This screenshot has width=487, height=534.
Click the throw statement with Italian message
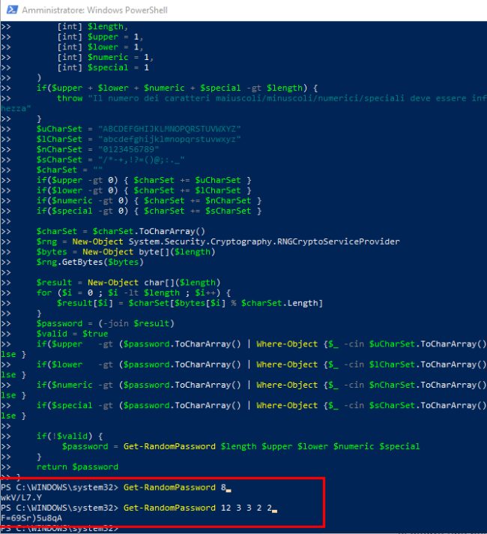271,98
